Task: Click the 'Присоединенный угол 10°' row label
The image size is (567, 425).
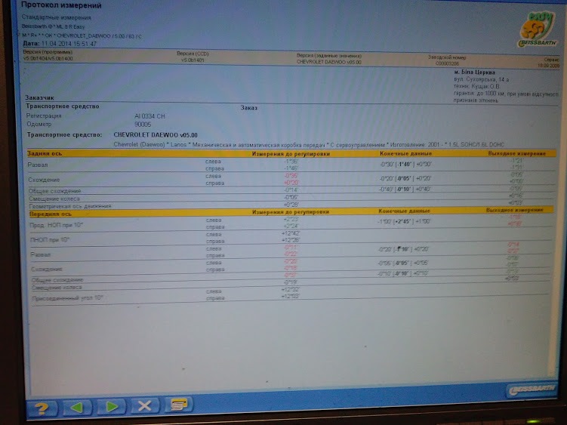Action: (x=68, y=298)
